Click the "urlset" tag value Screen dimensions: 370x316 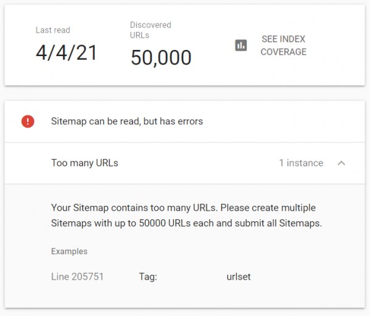239,277
